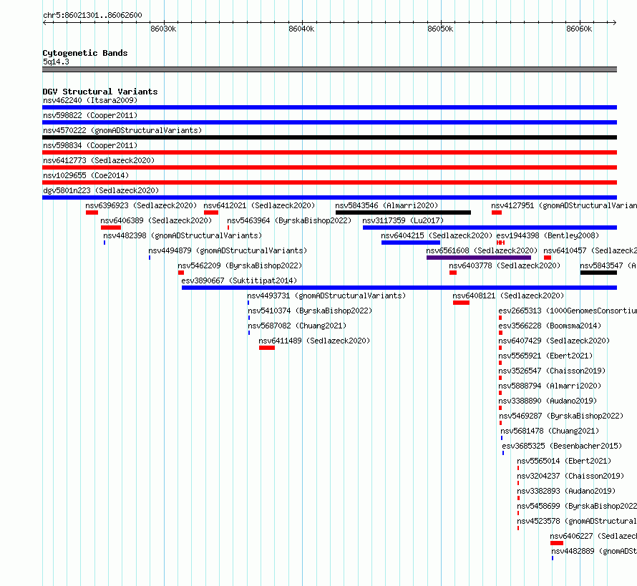The height and width of the screenshot is (586, 637).
Task: Click nsv4127951 gnomAD variant label
Action: 564,205
